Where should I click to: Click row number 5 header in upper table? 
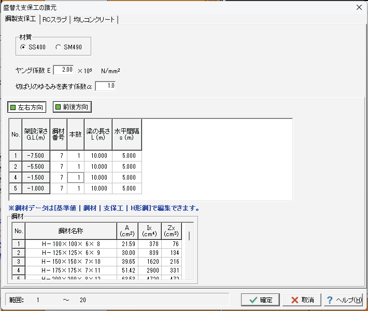(16, 188)
